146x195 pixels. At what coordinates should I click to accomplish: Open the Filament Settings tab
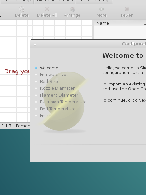[55, 1]
